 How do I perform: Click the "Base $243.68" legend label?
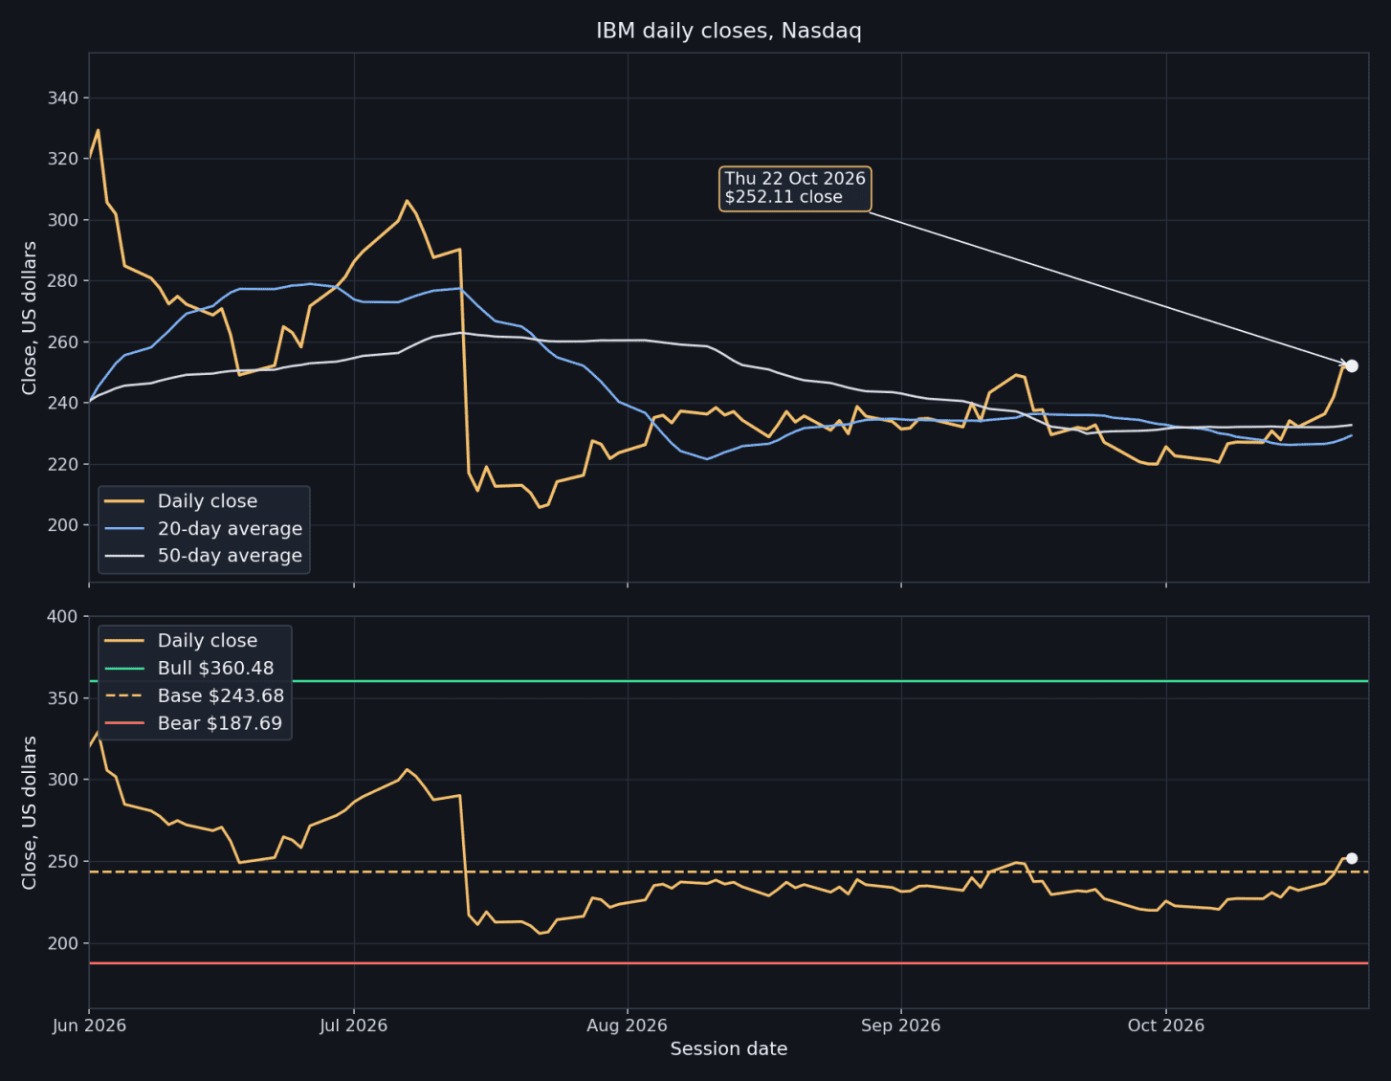pos(221,695)
